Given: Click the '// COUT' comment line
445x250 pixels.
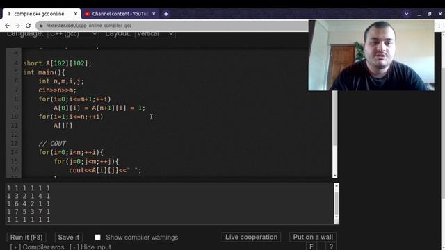Looking at the screenshot, I should [x=52, y=144].
